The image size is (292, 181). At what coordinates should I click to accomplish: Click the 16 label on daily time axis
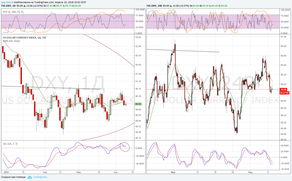point(132,172)
